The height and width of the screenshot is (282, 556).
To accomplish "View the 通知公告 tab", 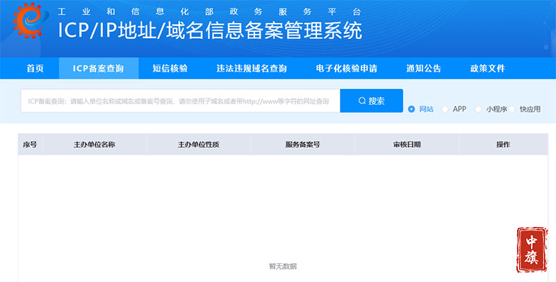I will point(423,68).
